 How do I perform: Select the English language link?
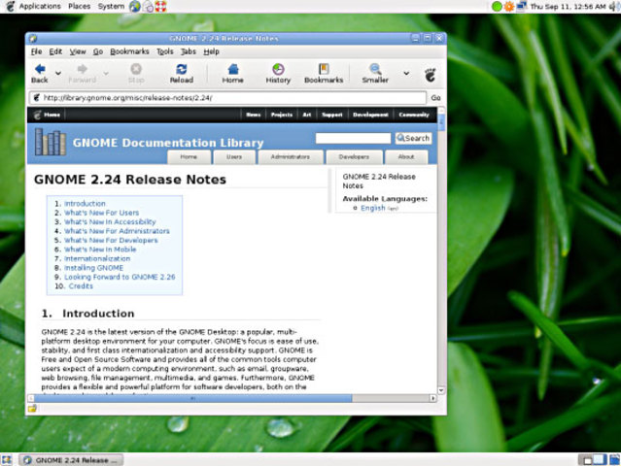coord(372,208)
